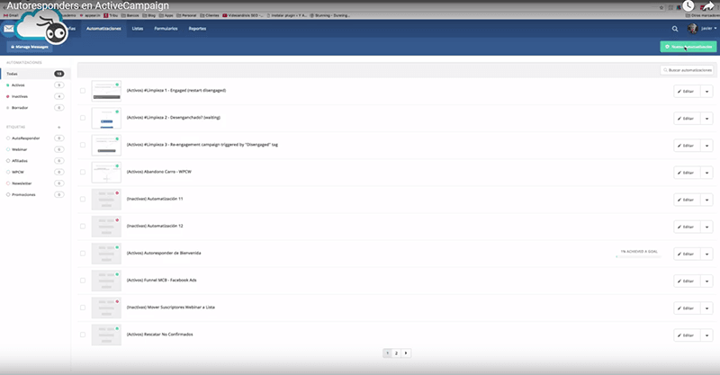Click the javier user avatar picture

(x=692, y=29)
